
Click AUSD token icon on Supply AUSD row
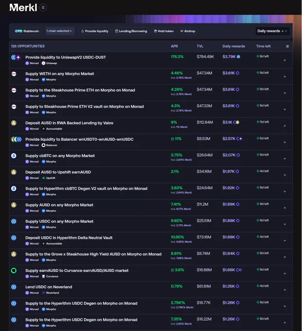(14, 205)
